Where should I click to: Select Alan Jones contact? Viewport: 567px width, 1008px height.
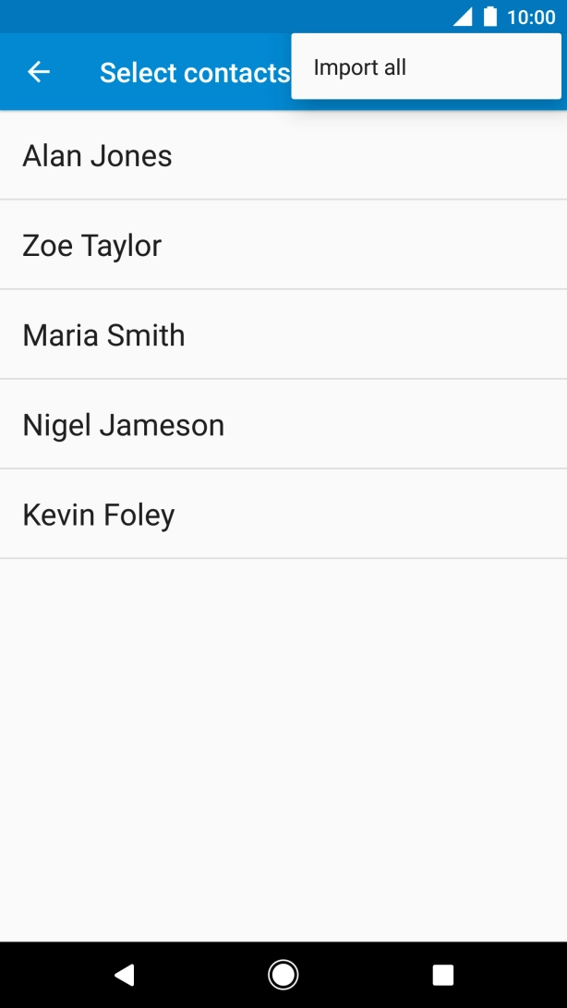click(97, 155)
